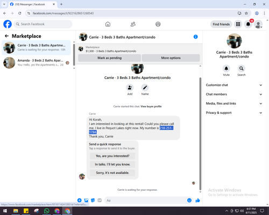The width and height of the screenshot is (269, 215).
Task: Send a thumbs-up like
Action: (x=197, y=200)
